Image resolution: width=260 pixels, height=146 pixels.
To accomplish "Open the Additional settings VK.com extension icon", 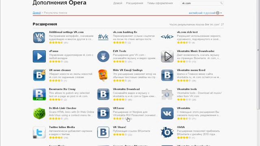I will coord(39,37).
